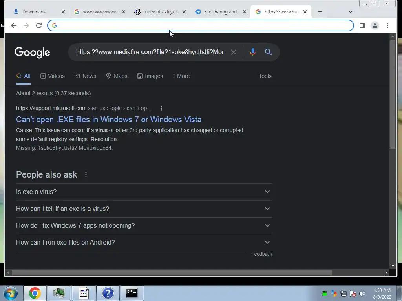This screenshot has width=402, height=301.
Task: Reload the current page
Action: click(39, 25)
